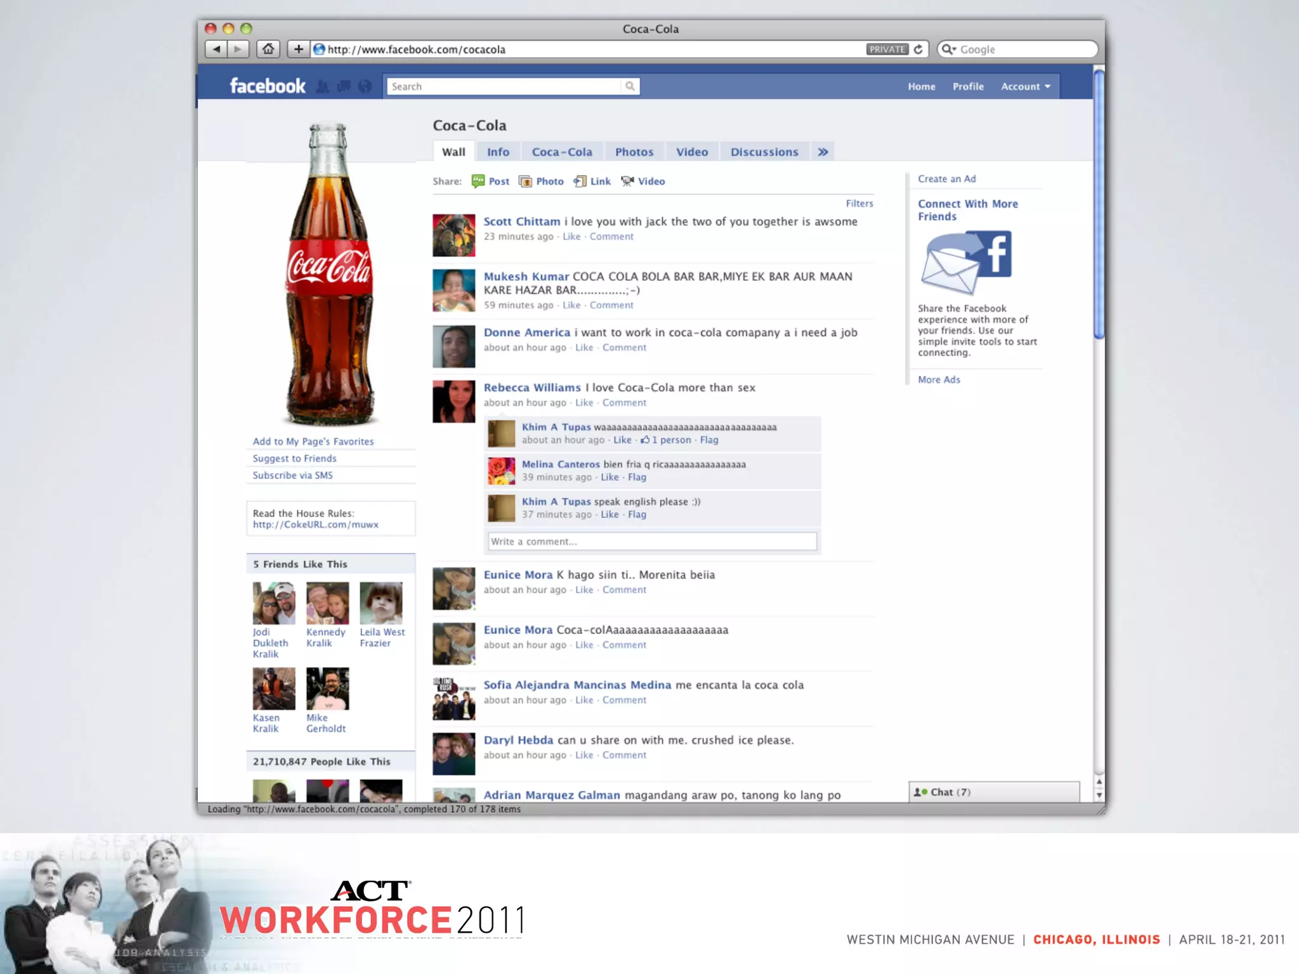Click the Post share icon
This screenshot has height=974, width=1299.
coord(478,181)
